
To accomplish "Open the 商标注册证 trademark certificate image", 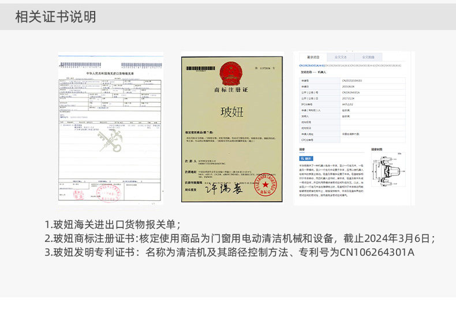I will (x=232, y=129).
